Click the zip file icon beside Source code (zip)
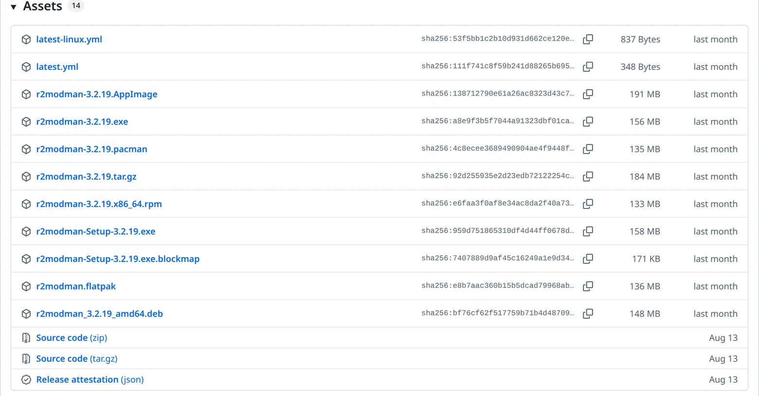Screen dimensions: 759x396 tap(26, 338)
